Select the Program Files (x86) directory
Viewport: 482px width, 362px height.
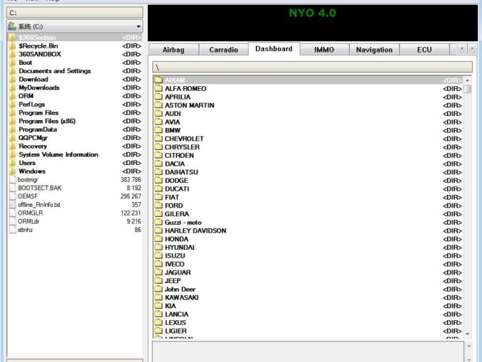pyautogui.click(x=75, y=121)
